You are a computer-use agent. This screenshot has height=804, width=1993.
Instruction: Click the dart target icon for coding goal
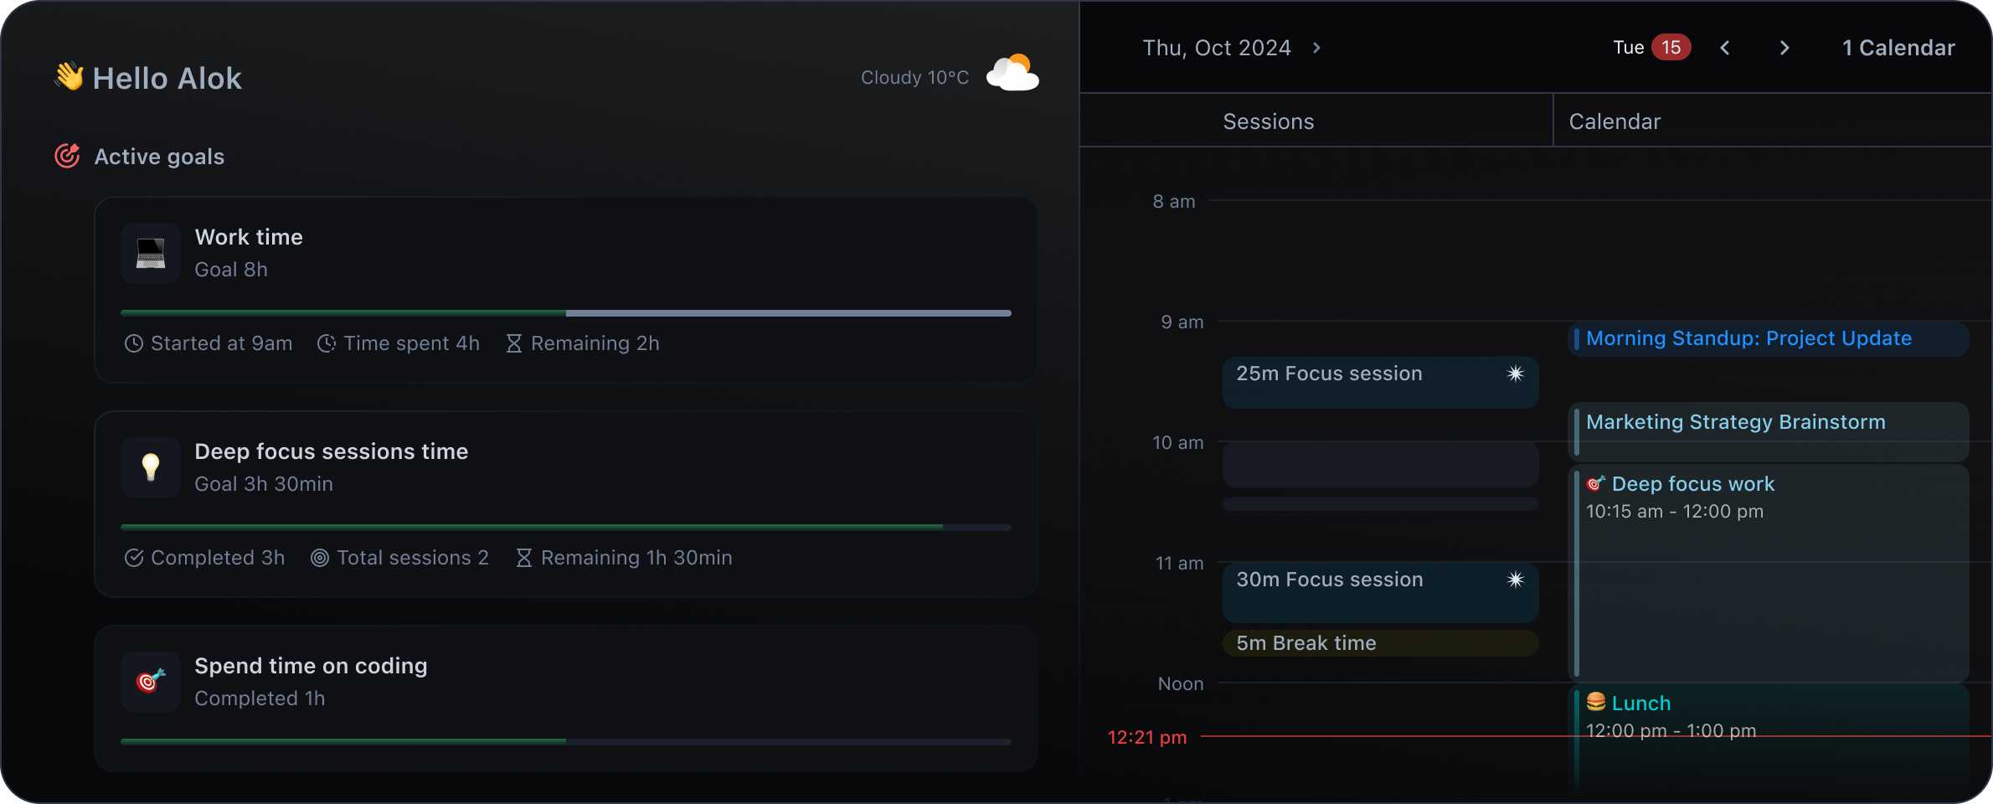151,682
